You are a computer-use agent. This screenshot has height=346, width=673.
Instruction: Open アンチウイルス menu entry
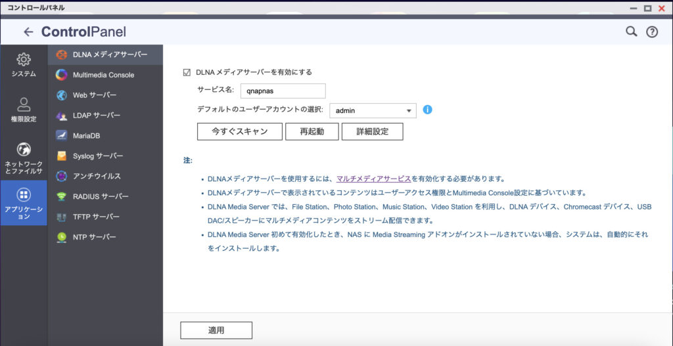point(105,176)
